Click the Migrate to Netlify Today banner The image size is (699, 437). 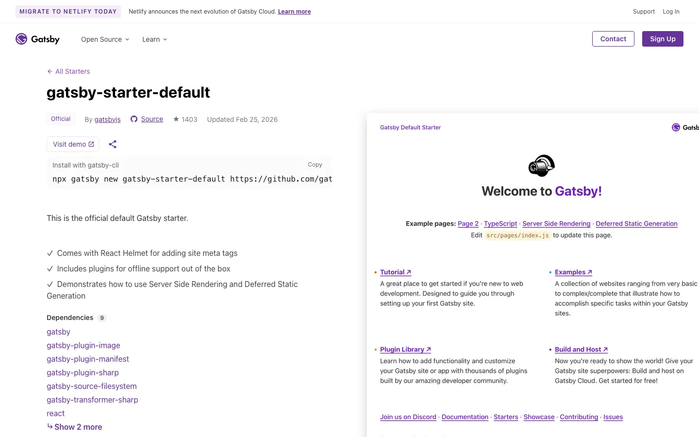click(x=68, y=12)
